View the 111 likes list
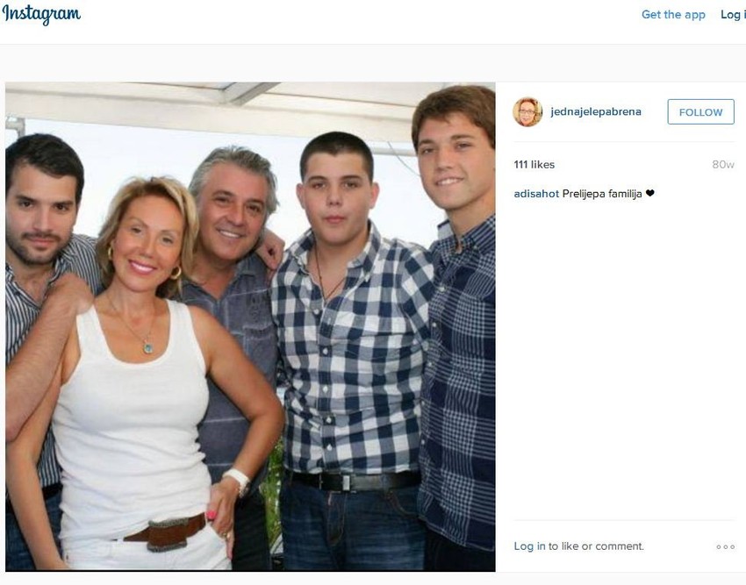The image size is (746, 585). pyautogui.click(x=534, y=165)
